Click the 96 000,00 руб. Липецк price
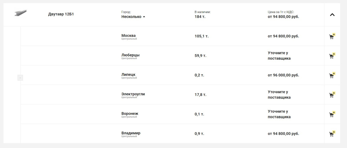Viewport: 347px width, 148px height. 283,75
